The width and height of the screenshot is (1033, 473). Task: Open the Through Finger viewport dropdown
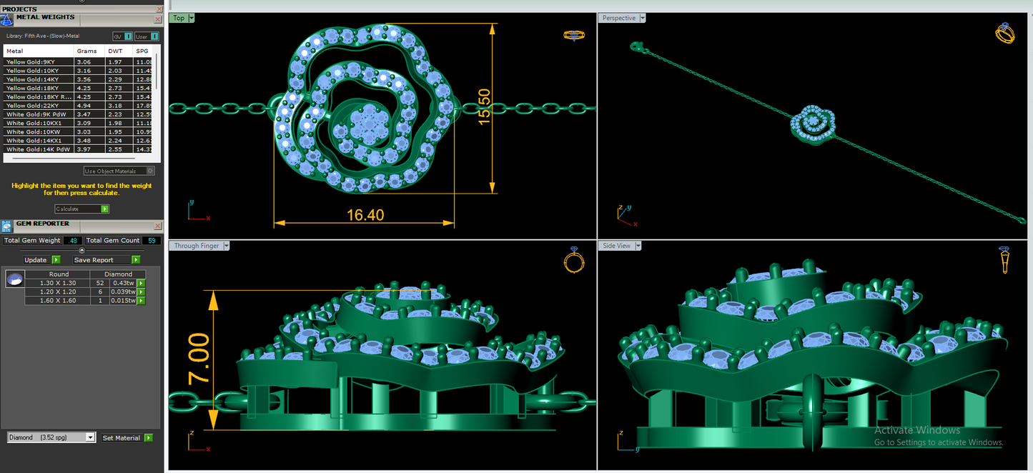click(227, 246)
